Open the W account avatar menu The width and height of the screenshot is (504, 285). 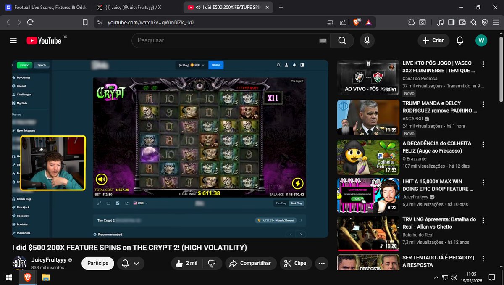point(481,40)
